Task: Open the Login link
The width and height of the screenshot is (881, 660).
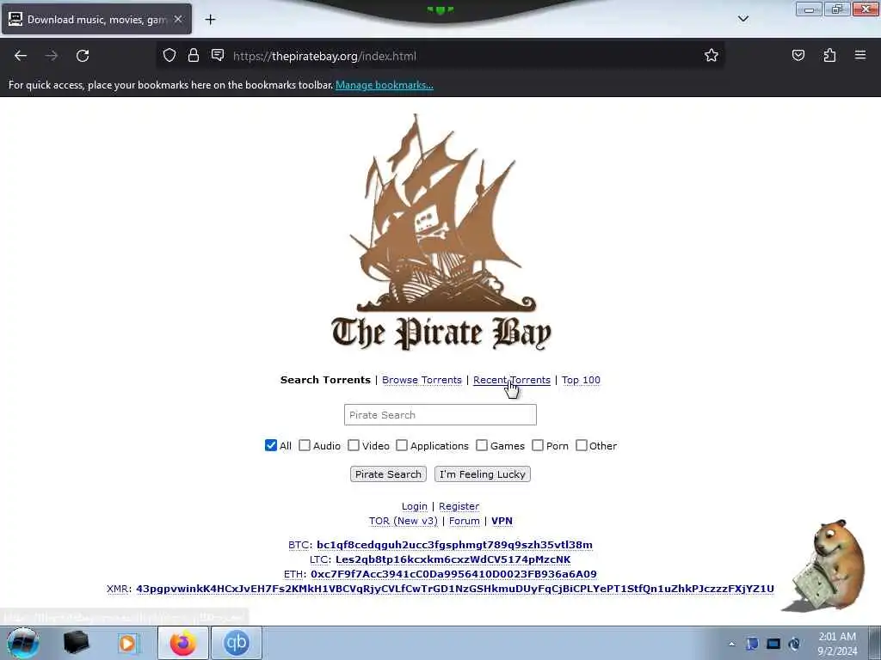Action: point(415,506)
